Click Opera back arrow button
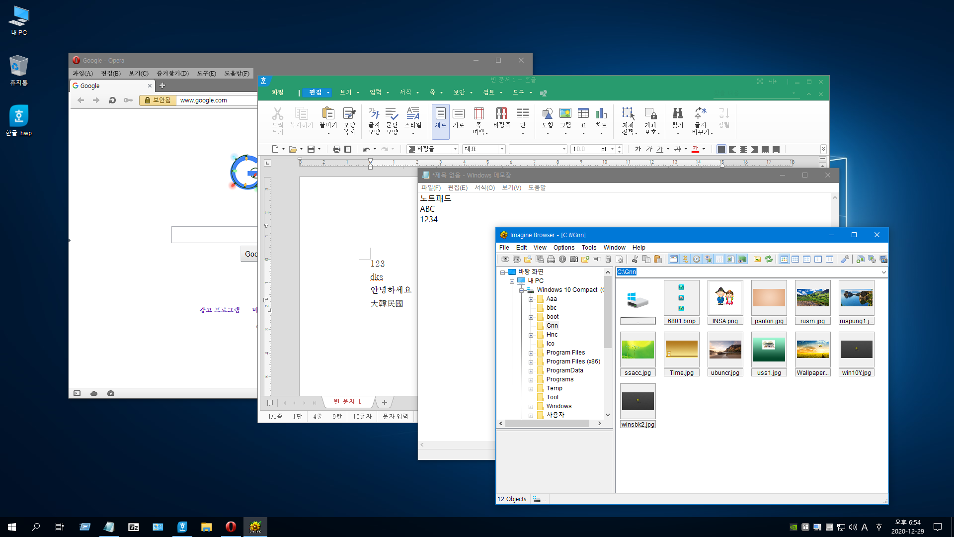The height and width of the screenshot is (537, 954). (x=80, y=100)
